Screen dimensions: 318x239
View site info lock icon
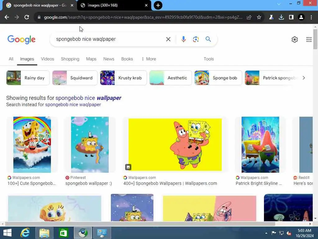(x=39, y=17)
